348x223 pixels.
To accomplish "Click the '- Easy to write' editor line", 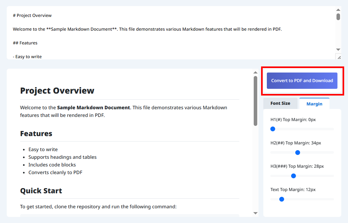I will coord(27,57).
